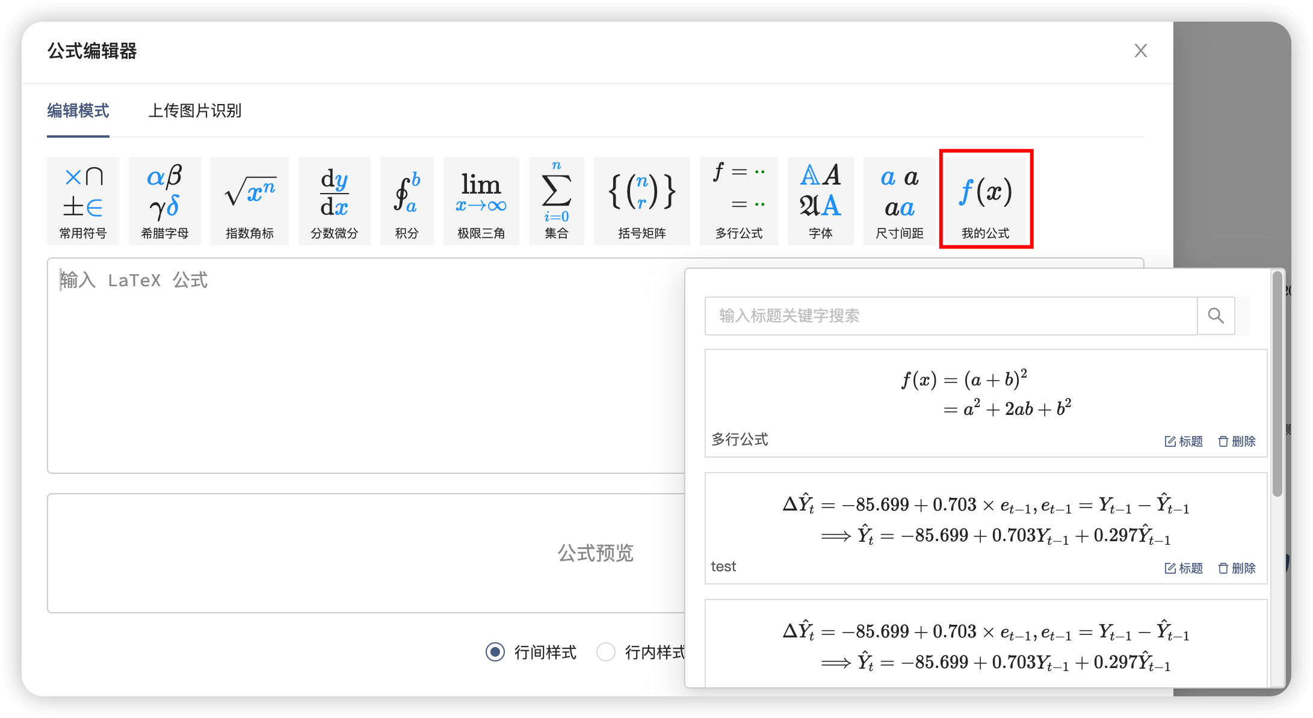Expand the 多行公式 multiline formula menu
The height and width of the screenshot is (718, 1313).
tap(738, 201)
